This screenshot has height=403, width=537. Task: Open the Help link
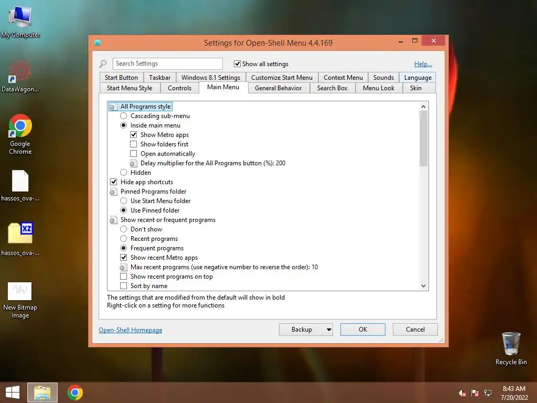point(423,63)
